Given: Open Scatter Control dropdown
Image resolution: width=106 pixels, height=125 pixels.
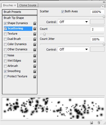Looking at the screenshot, I should tap(73, 22).
